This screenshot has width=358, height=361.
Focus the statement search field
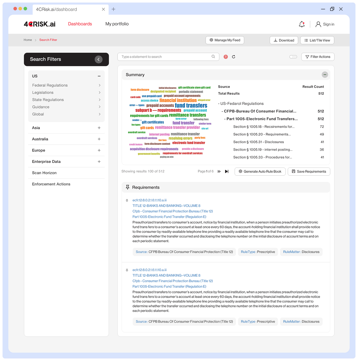pos(168,57)
